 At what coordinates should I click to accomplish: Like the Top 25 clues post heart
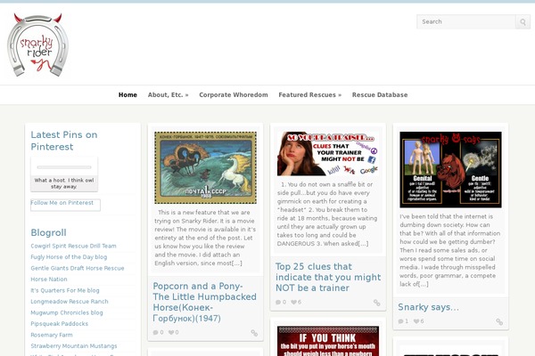click(x=293, y=302)
